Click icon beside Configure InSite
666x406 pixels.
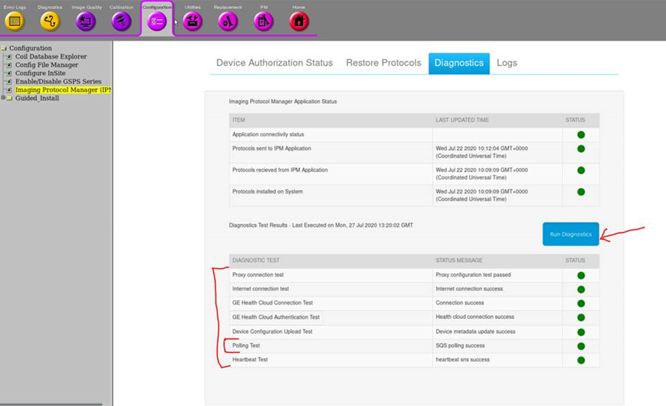[x=9, y=73]
